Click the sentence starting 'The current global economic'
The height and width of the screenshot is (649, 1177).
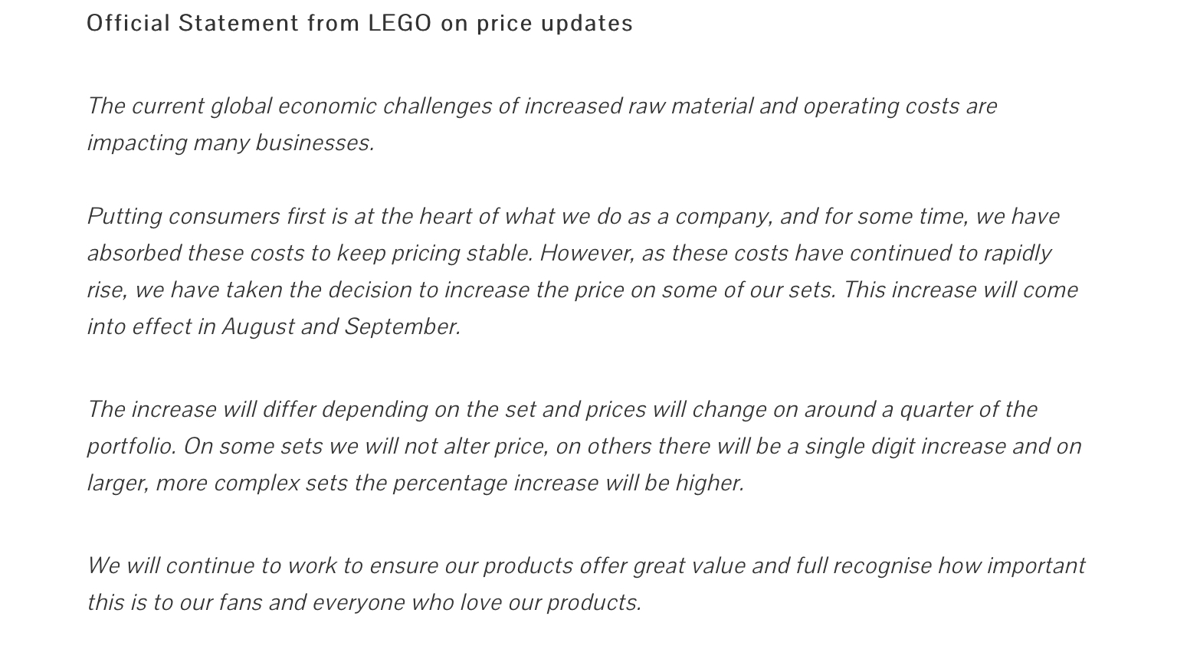(542, 124)
